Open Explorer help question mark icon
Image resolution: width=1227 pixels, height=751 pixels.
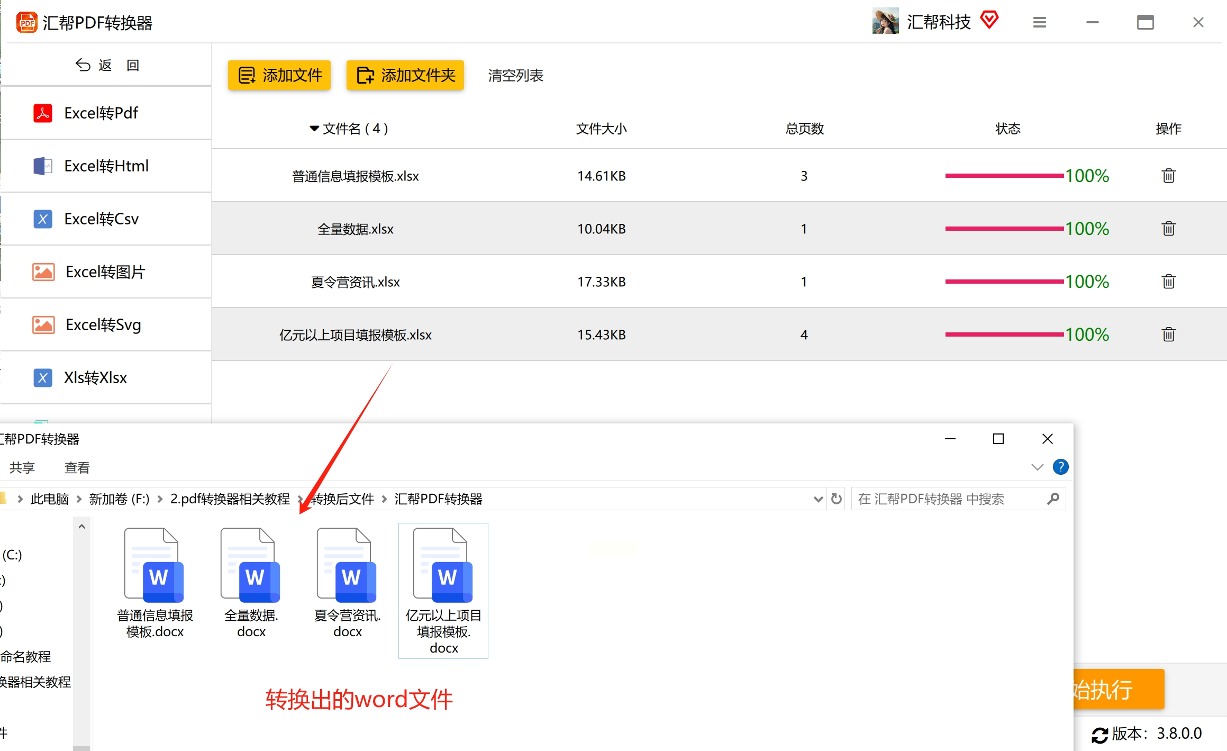click(1060, 467)
